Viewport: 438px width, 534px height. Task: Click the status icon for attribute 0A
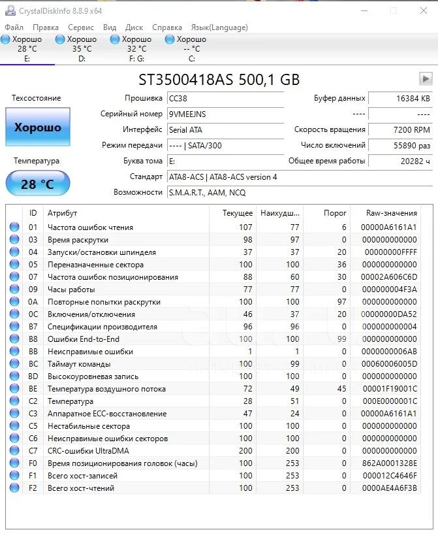[x=14, y=301]
